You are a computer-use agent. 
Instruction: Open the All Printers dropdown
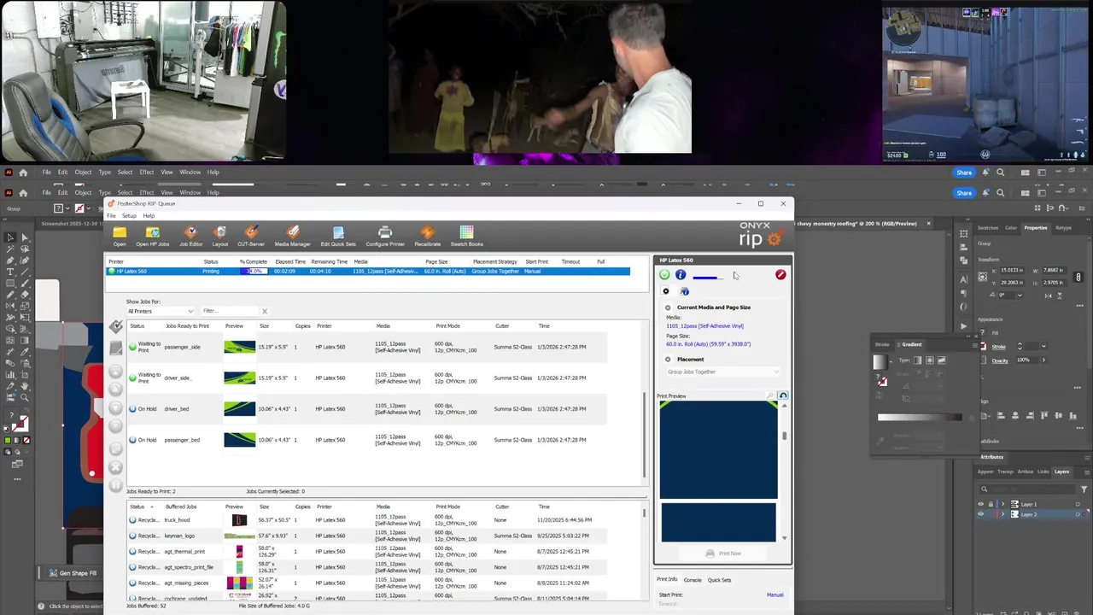click(x=161, y=311)
